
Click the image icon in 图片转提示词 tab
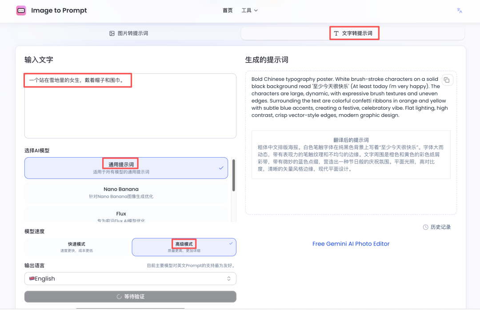(x=112, y=33)
